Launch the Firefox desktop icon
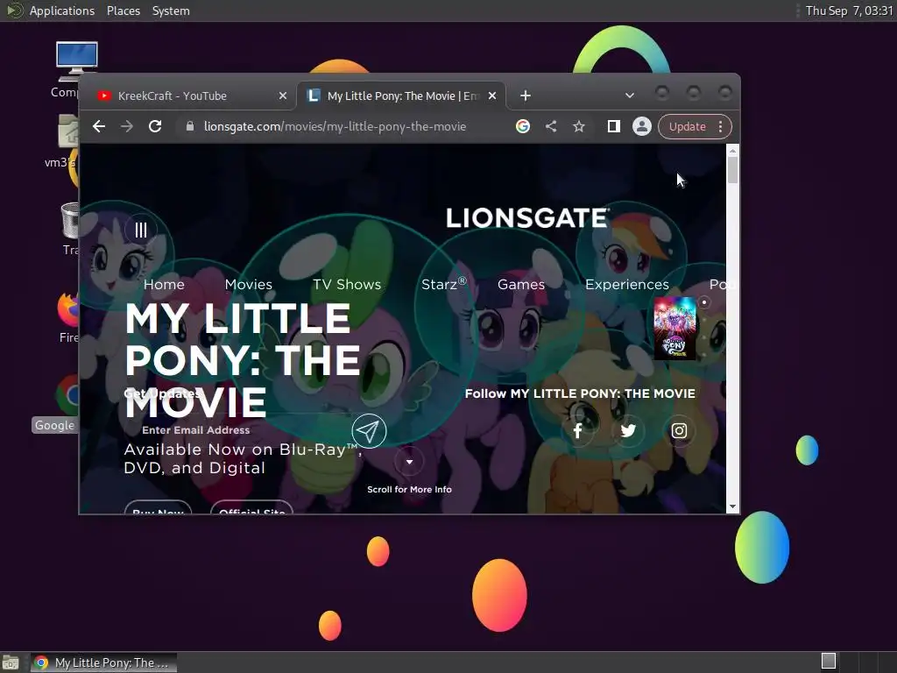 pos(68,309)
